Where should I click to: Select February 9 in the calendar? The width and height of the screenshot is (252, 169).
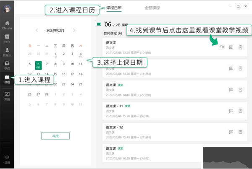click(x=64, y=64)
